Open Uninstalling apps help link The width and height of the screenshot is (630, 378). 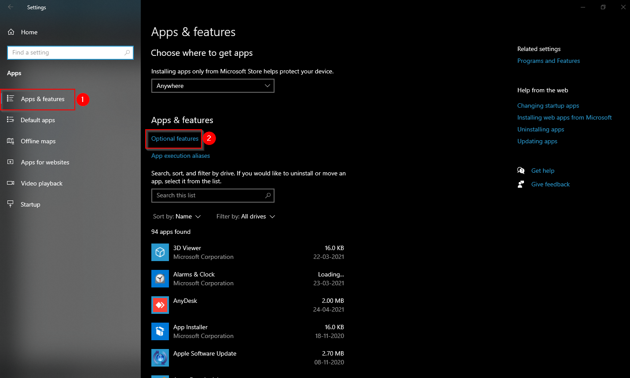pyautogui.click(x=541, y=129)
